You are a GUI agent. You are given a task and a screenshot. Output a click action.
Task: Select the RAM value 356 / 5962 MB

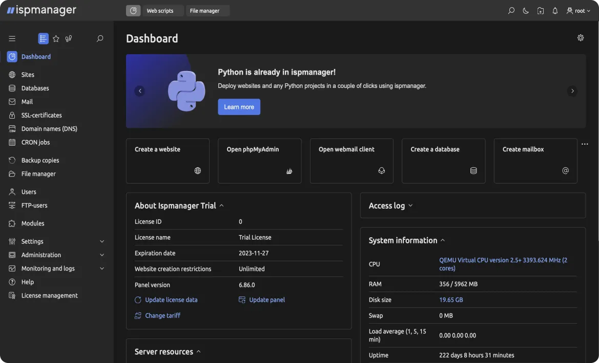click(459, 284)
